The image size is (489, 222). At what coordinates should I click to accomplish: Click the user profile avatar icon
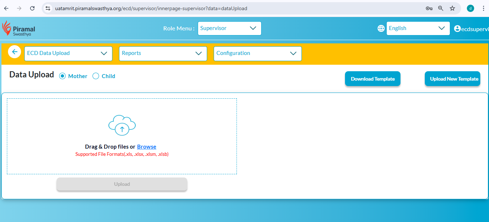point(457,29)
